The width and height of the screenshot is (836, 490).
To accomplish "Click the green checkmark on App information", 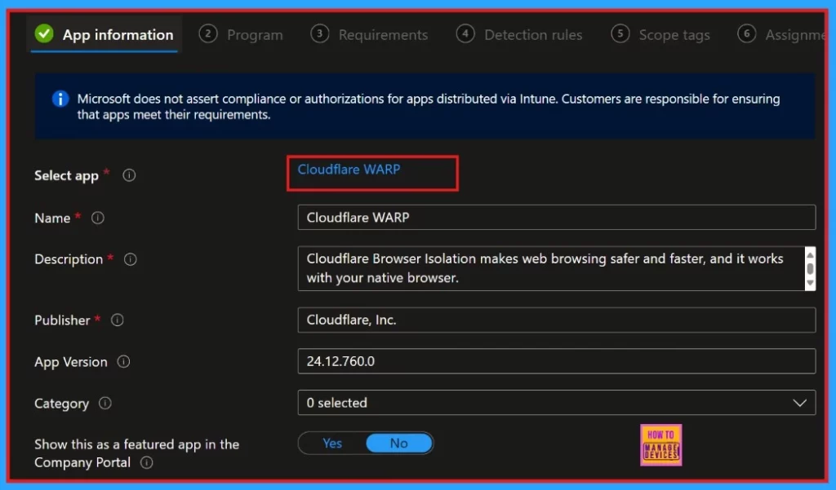I will pyautogui.click(x=44, y=34).
